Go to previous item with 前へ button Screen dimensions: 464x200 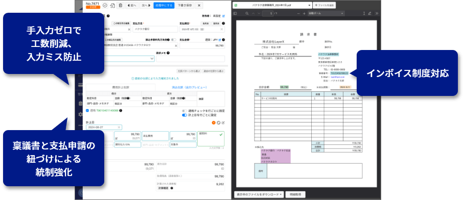coord(132,5)
